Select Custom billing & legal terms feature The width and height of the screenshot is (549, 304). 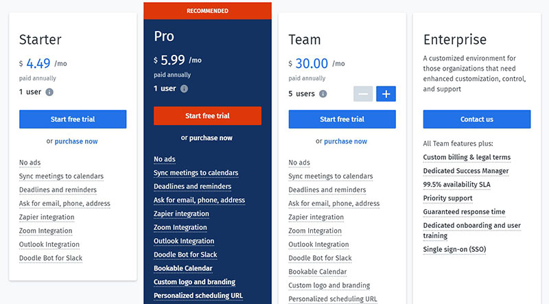[x=467, y=157]
